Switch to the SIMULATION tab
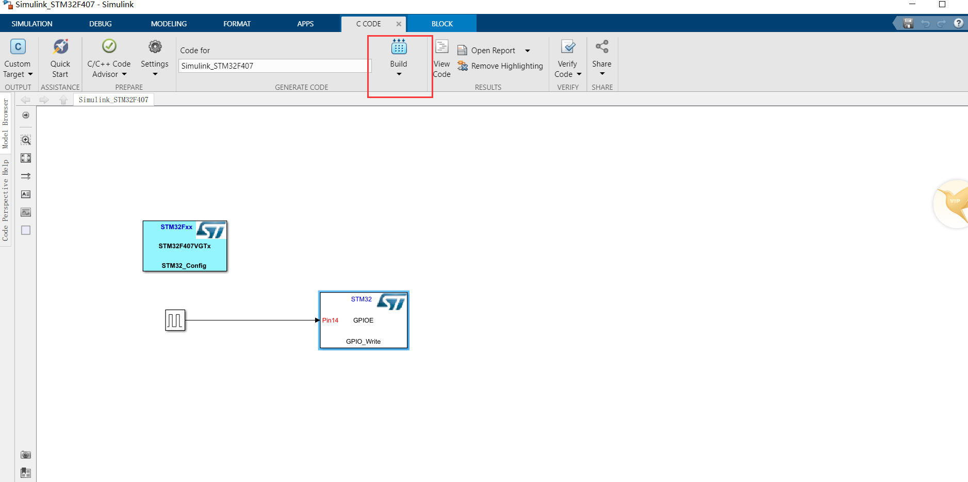The image size is (968, 482). [x=31, y=23]
